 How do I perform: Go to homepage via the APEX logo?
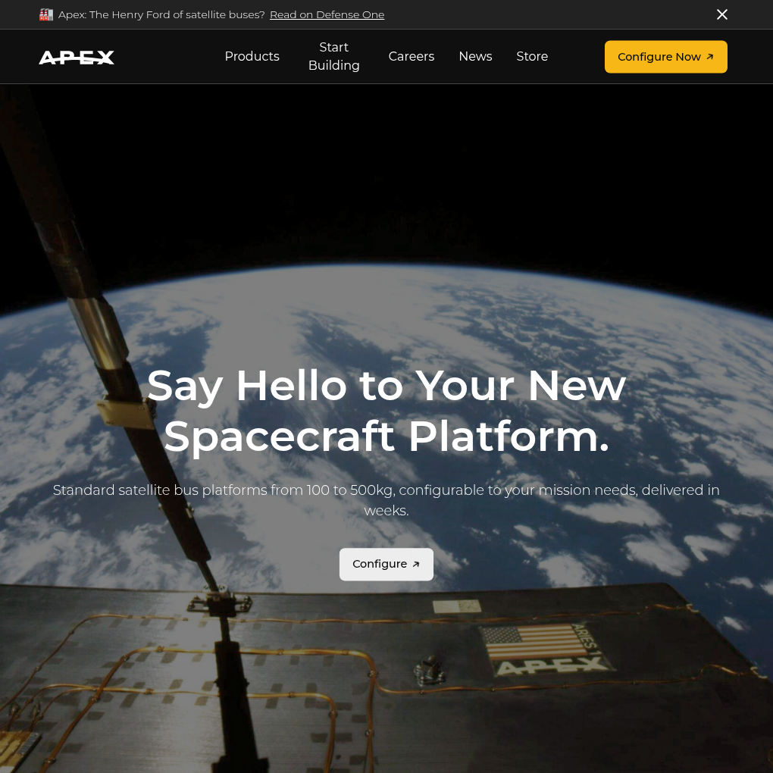click(x=77, y=57)
